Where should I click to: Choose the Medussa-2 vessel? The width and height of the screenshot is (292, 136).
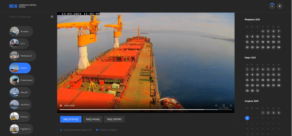click(x=22, y=56)
